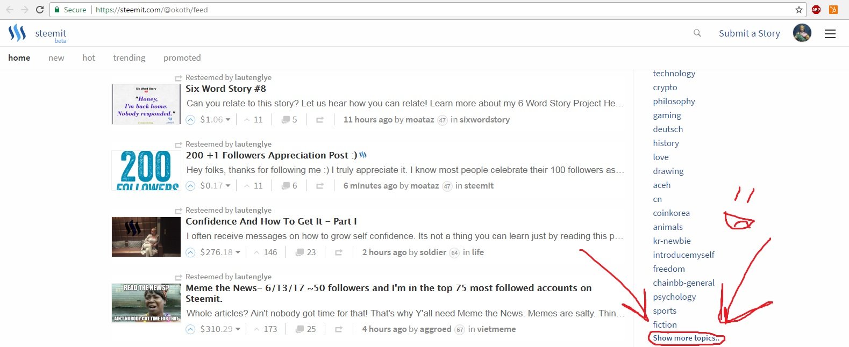Open 25 comments on Meme the News post
This screenshot has height=347, width=849.
[305, 329]
